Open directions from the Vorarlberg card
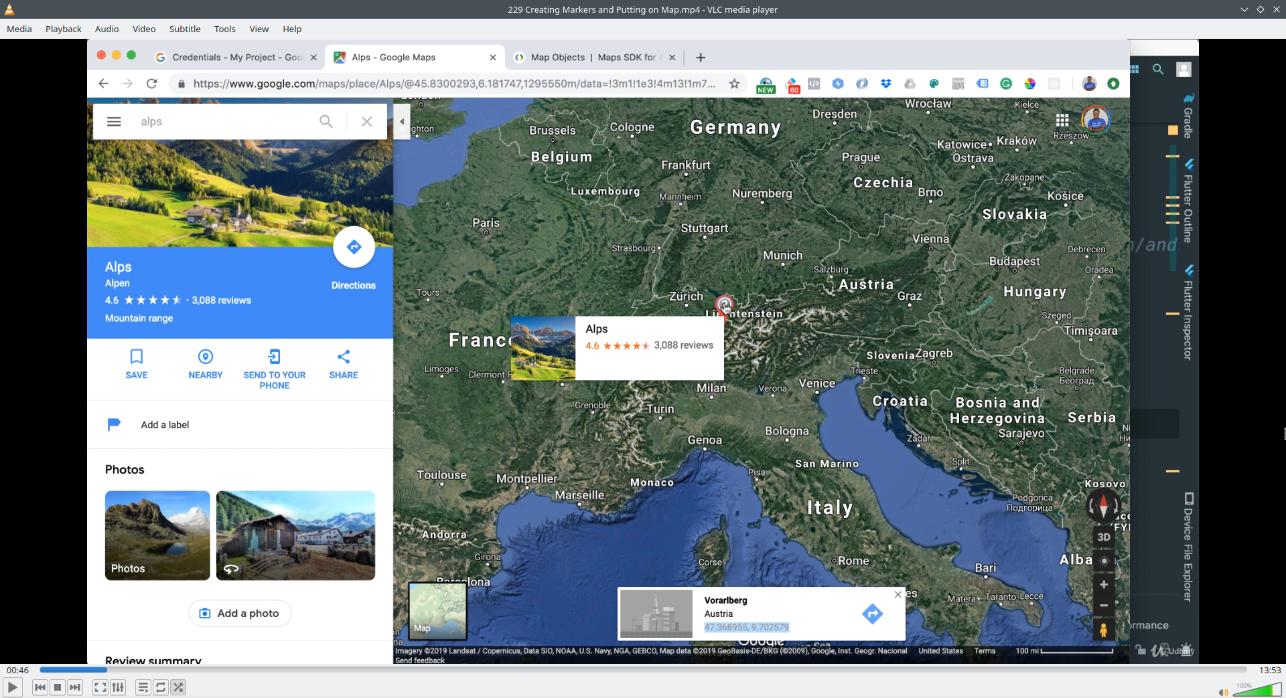Screen dimensions: 1286x698 click(x=872, y=614)
